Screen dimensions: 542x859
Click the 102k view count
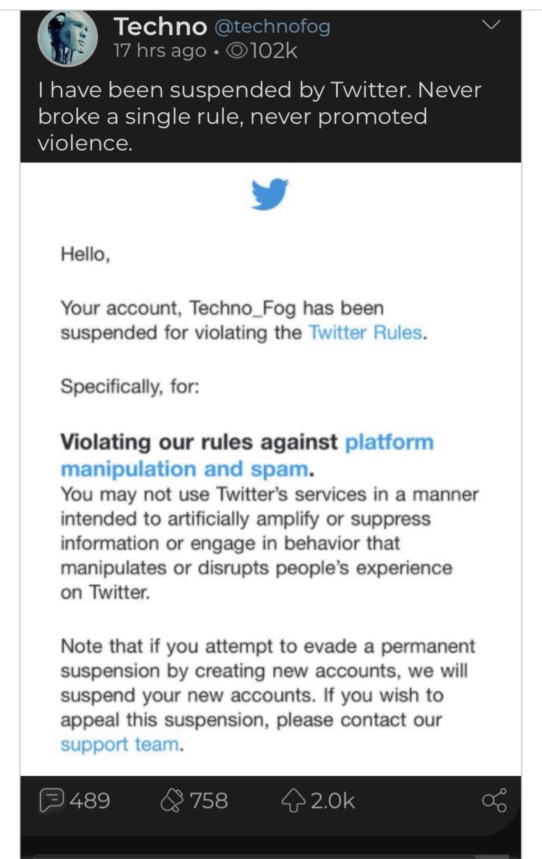(x=274, y=51)
